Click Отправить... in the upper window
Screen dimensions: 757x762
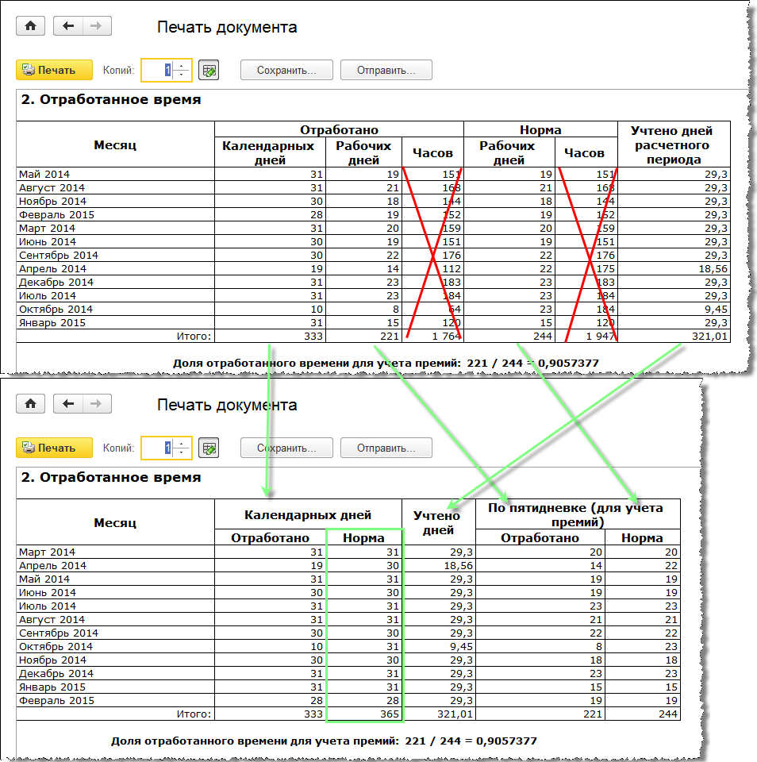point(386,70)
